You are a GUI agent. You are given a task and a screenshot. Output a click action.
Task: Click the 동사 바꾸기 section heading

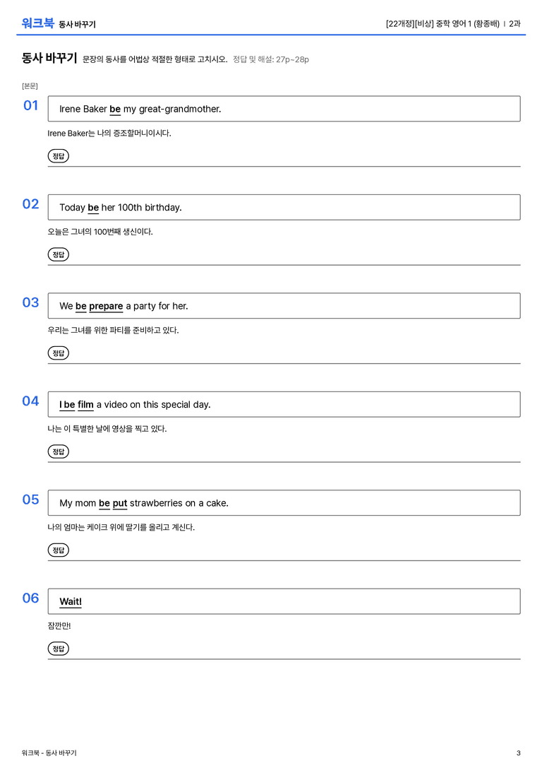pyautogui.click(x=49, y=58)
